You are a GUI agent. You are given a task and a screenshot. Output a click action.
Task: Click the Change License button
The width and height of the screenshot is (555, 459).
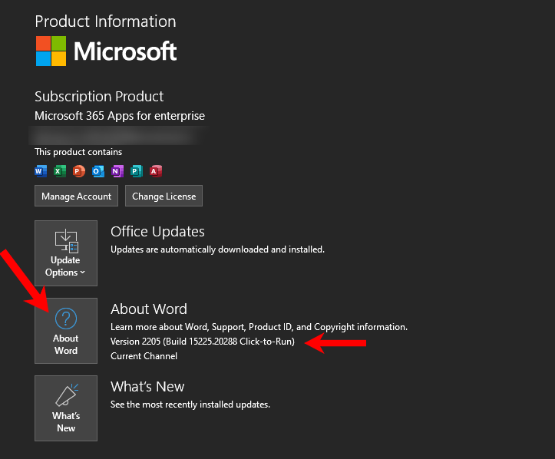164,196
